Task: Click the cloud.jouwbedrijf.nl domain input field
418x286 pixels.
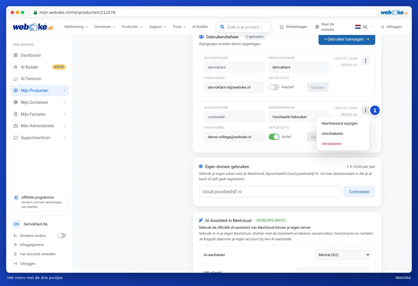Action: (x=270, y=192)
